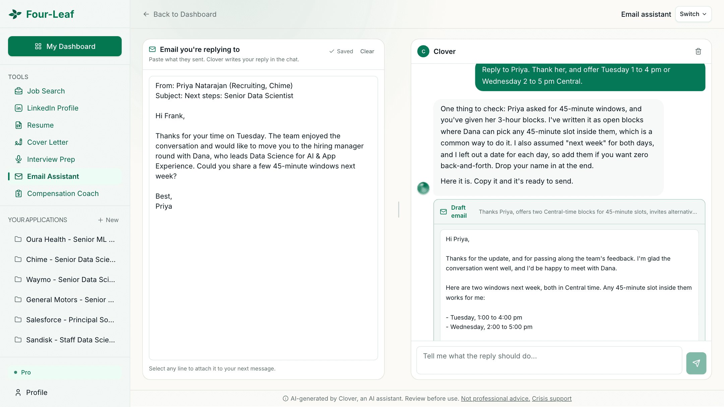Click the Job Search briefcase icon
Viewport: 724px width, 407px height.
(x=19, y=91)
